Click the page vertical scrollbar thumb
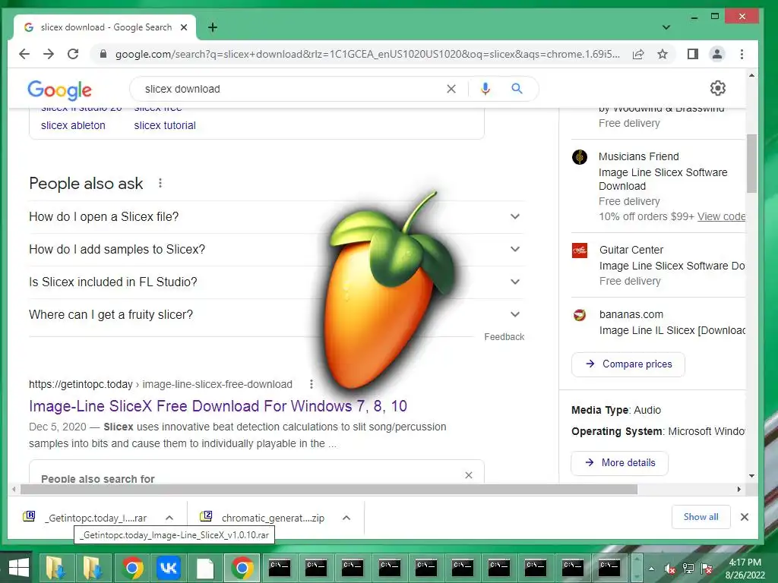778x583 pixels. 751,164
